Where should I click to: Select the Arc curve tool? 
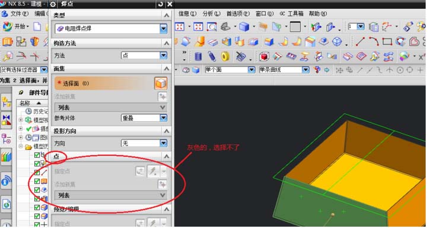tap(373, 42)
